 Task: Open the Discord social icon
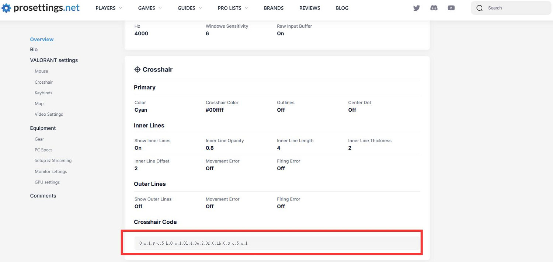click(x=434, y=8)
